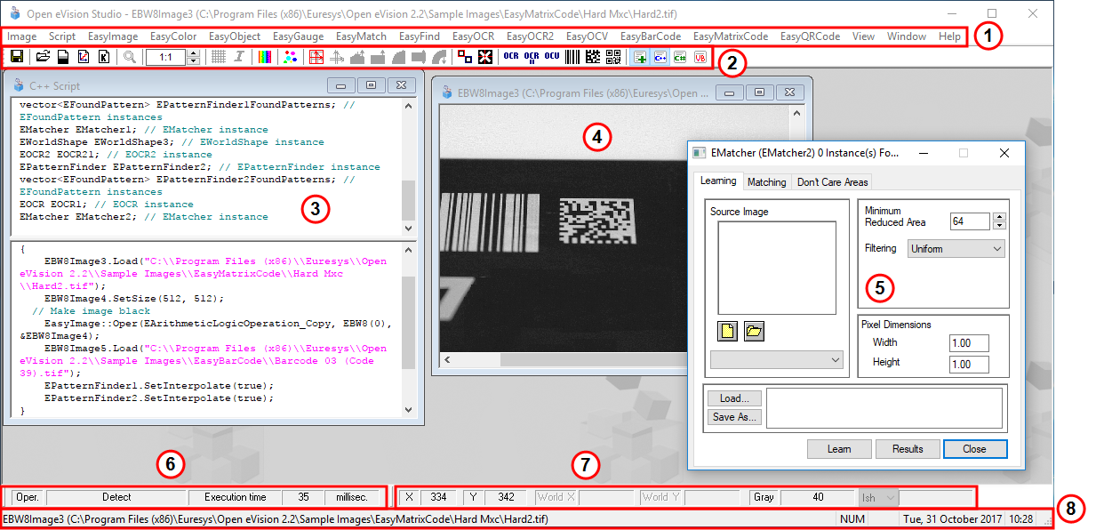This screenshot has height=530, width=1096.
Task: Click the OCR tool icon
Action: pos(510,57)
